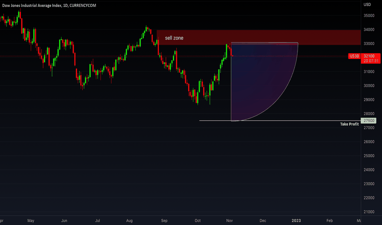The height and width of the screenshot is (225, 382).
Task: Click the current price 32100 label
Action: pyautogui.click(x=369, y=56)
